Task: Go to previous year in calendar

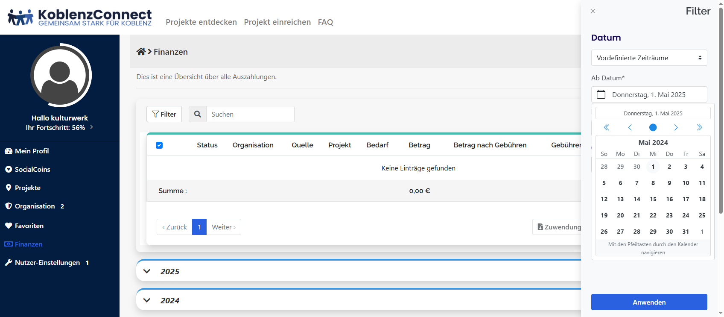Action: click(x=607, y=127)
